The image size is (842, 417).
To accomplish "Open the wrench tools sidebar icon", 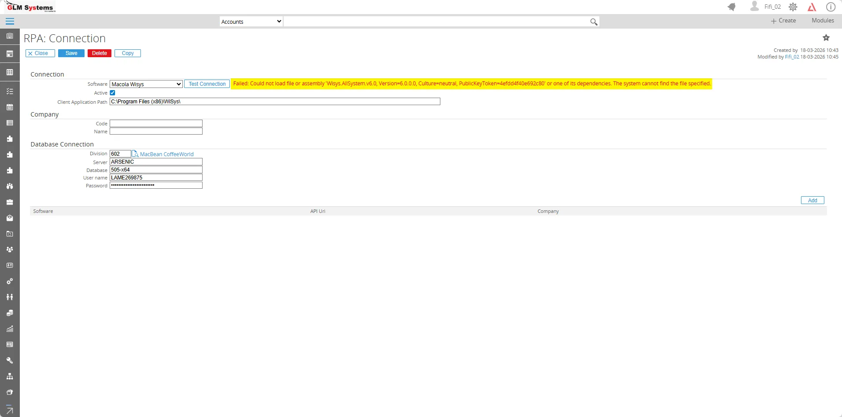I will 10,360.
